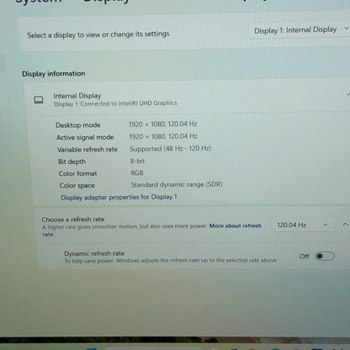This screenshot has width=350, height=350.
Task: Click the Active signal mode value 1920 × 1080
Action: tap(163, 136)
